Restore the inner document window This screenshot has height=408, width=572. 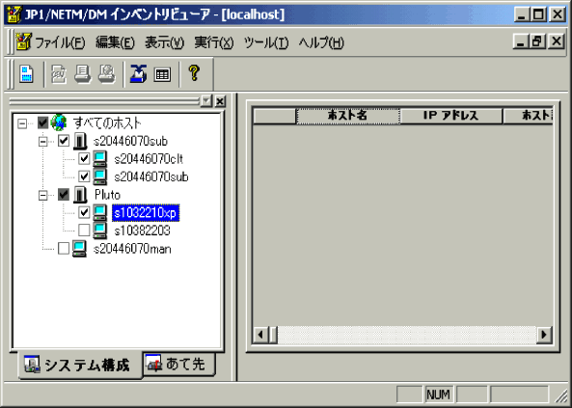[537, 41]
